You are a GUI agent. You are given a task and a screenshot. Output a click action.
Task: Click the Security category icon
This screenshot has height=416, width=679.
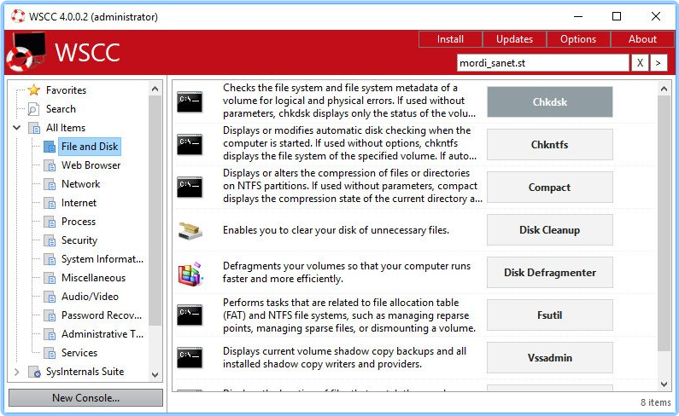50,240
